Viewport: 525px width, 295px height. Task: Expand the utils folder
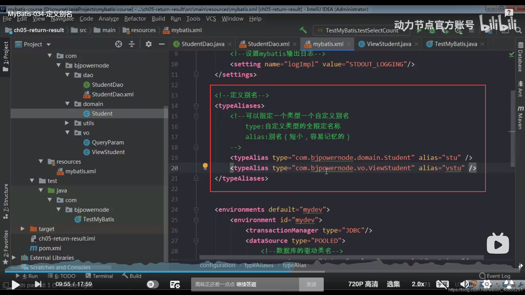coord(67,123)
